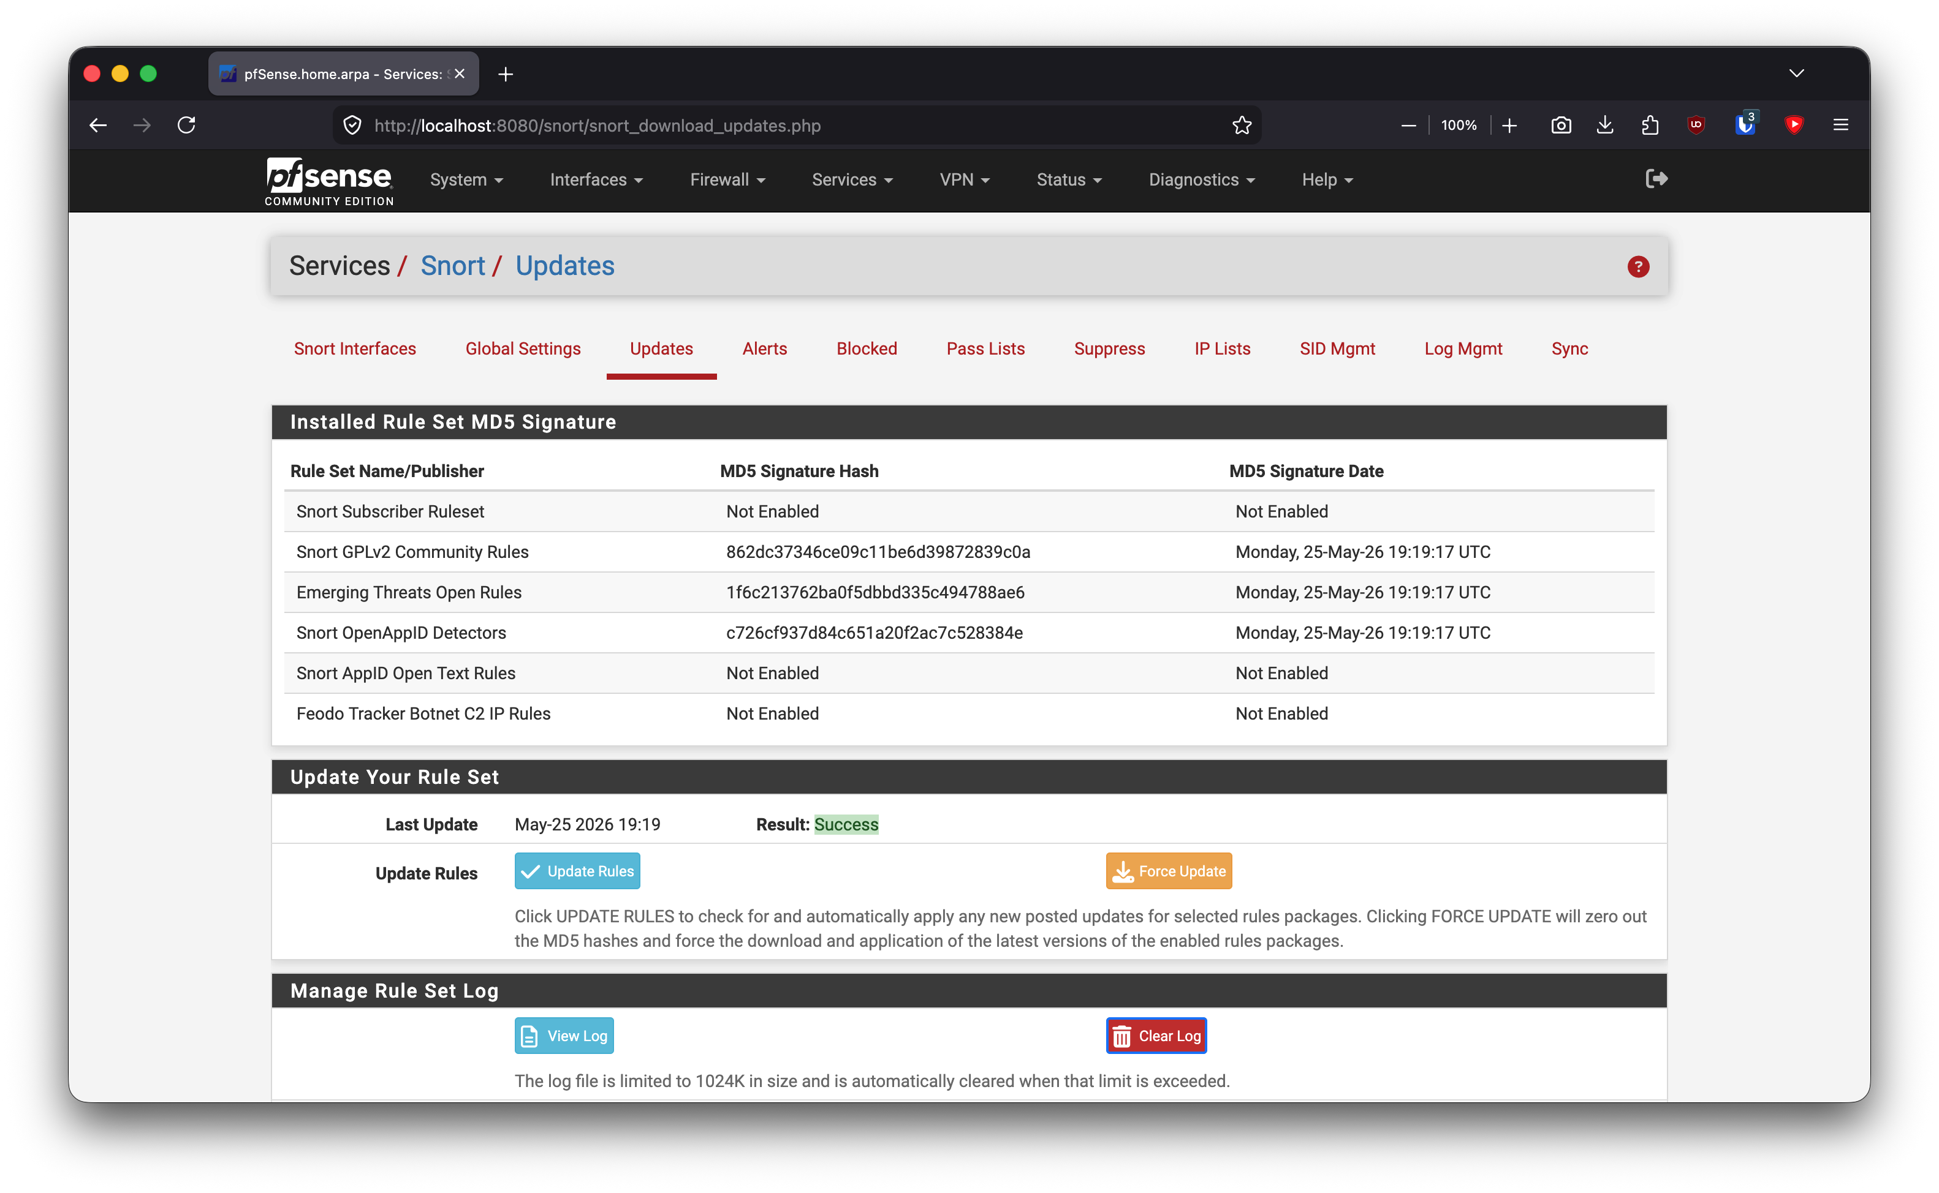Open the Firewall dropdown menu

tap(727, 180)
